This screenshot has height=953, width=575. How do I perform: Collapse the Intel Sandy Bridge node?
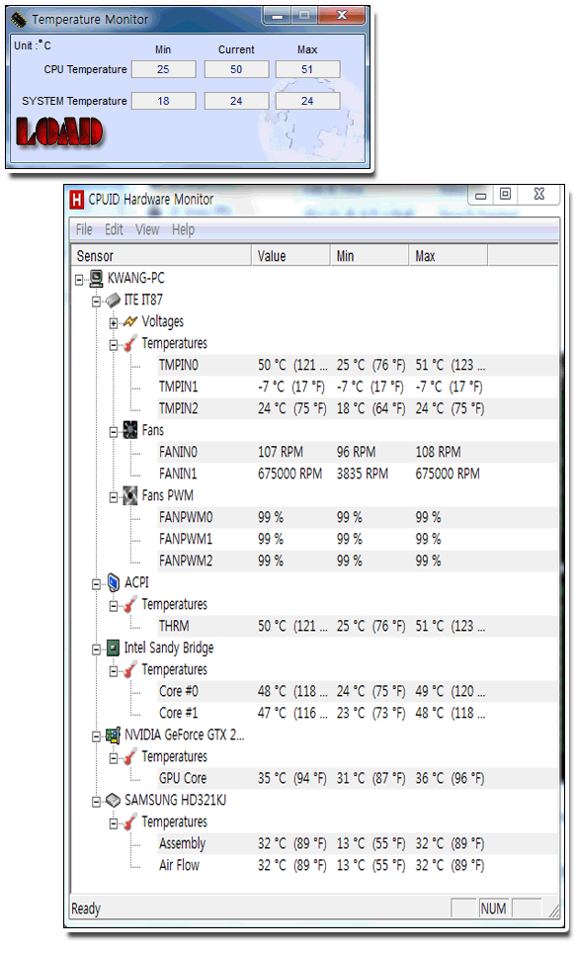click(x=96, y=650)
